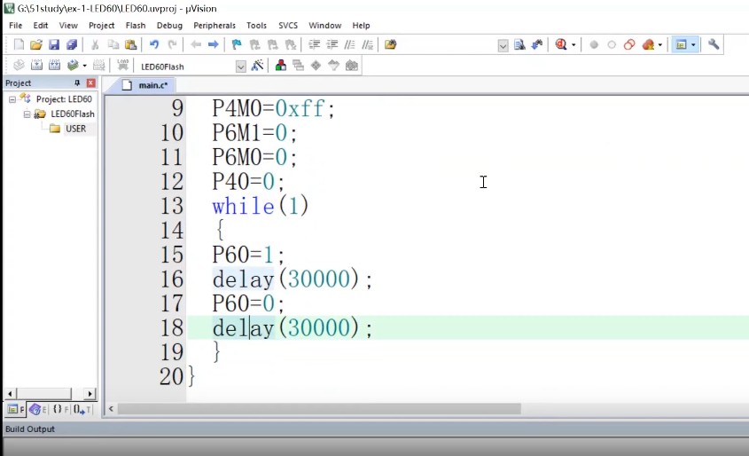
Task: Click the Enable/Disable Breakpoint hollow circle icon
Action: [x=612, y=44]
